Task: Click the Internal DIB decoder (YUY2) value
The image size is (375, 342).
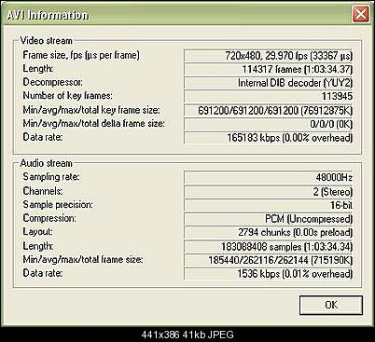Action: 269,83
